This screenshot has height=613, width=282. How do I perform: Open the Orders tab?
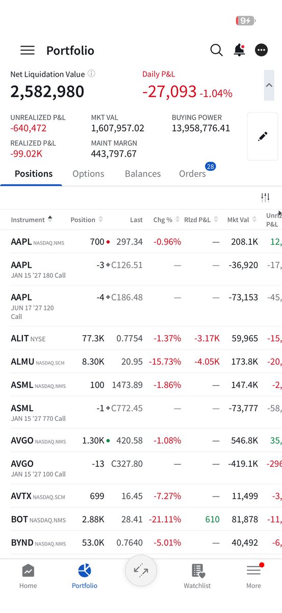[x=193, y=174]
